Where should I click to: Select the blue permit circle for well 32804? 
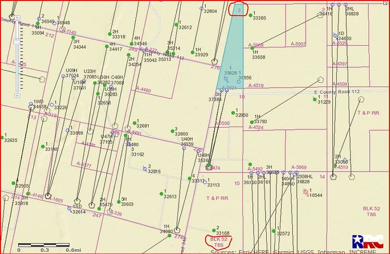201,8
